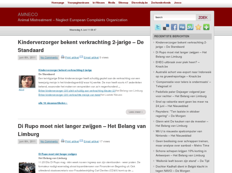Click the AMNECO site title
The height and width of the screenshot is (173, 232).
pos(28,14)
